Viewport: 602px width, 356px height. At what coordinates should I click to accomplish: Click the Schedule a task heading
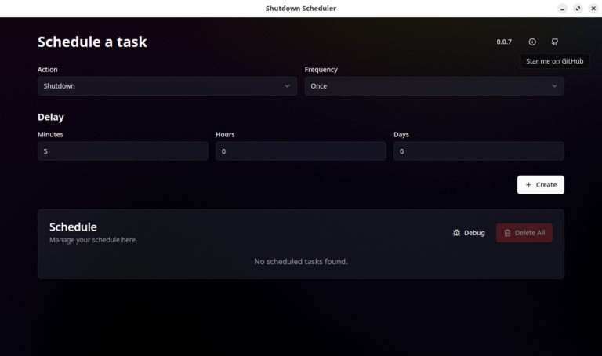(92, 42)
